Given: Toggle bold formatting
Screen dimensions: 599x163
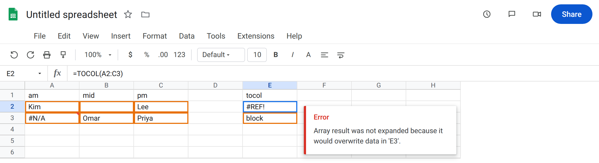Looking at the screenshot, I should (x=276, y=55).
